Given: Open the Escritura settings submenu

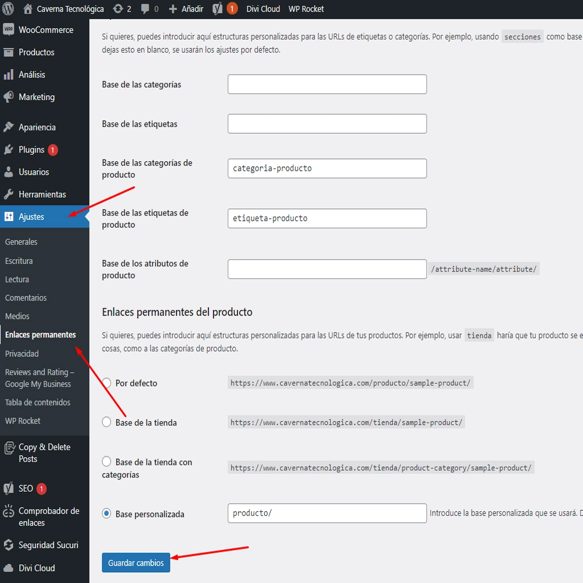Looking at the screenshot, I should click(19, 261).
